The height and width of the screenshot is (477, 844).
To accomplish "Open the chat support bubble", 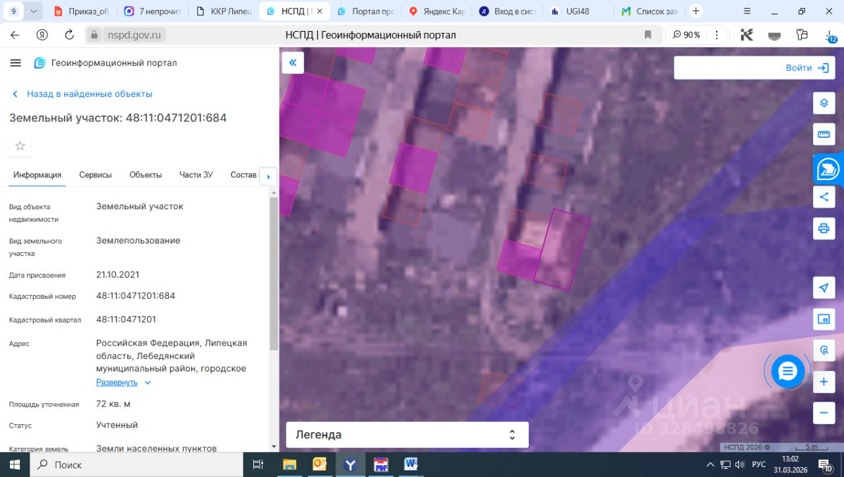I will tap(788, 371).
